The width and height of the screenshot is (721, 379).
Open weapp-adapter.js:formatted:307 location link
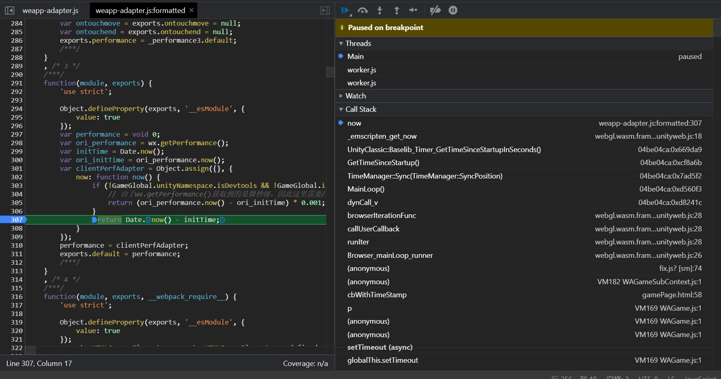[x=650, y=123]
